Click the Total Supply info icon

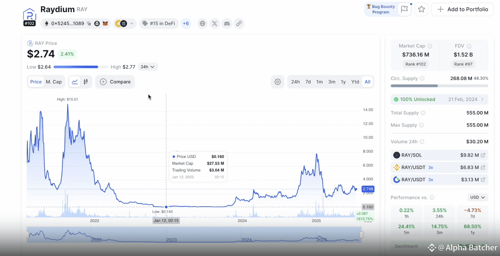click(423, 113)
